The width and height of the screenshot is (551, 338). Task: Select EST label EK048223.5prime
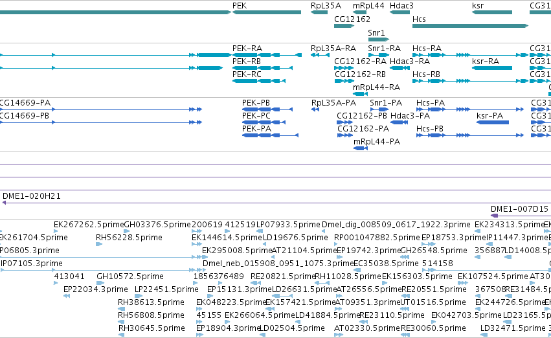(231, 302)
